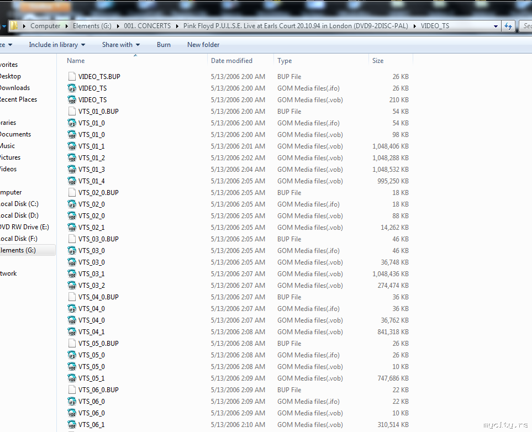Click the 14,262 KB size cell
The width and height of the screenshot is (532, 432).
[394, 228]
